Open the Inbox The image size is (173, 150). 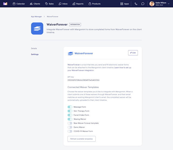pos(63,4)
